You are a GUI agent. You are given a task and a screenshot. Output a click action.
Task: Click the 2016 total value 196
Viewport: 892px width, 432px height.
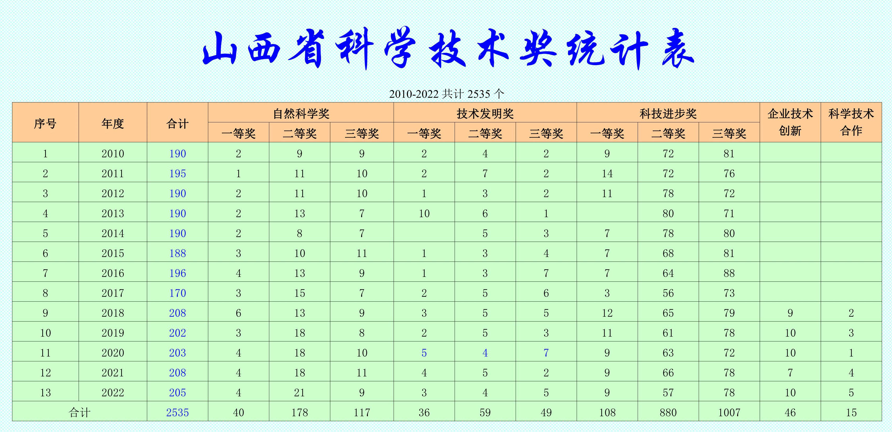coord(177,273)
